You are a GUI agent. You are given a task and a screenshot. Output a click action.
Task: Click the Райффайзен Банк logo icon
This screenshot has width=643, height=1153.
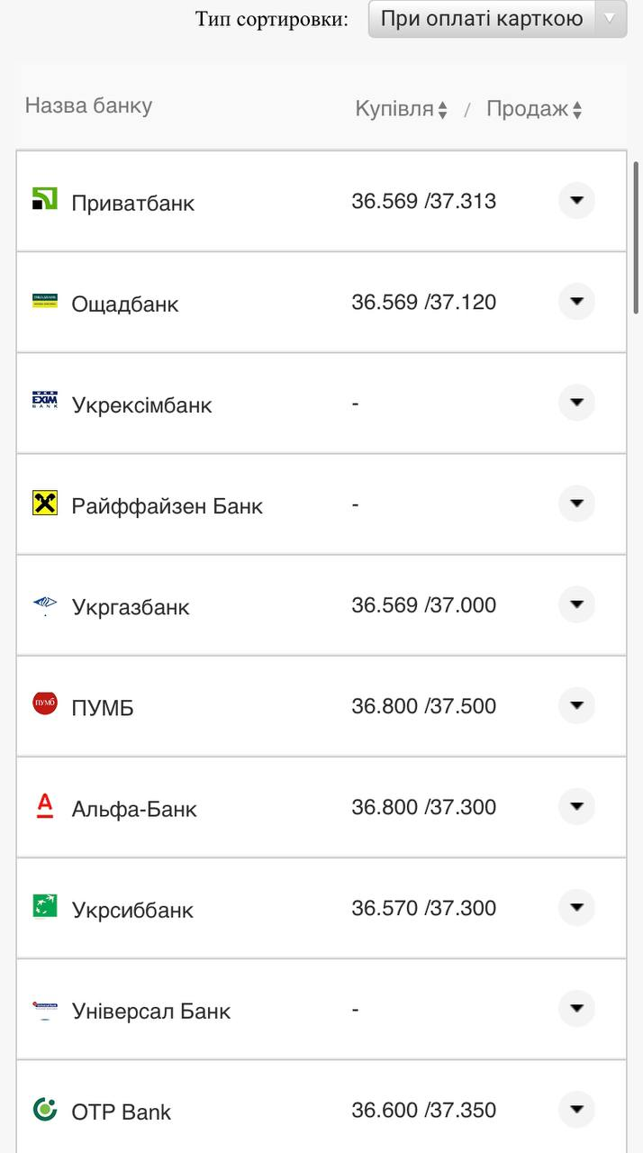click(x=44, y=503)
